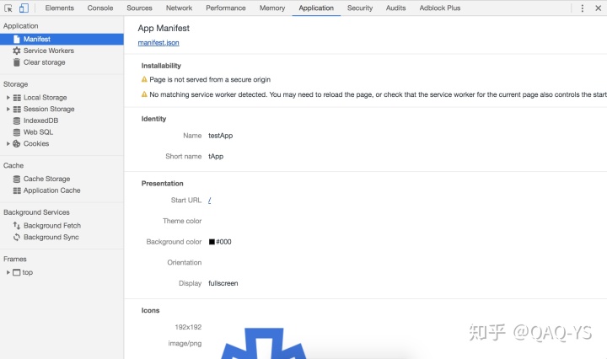Click the Display value fullscreen
Screen dimensions: 607x359
(x=223, y=283)
